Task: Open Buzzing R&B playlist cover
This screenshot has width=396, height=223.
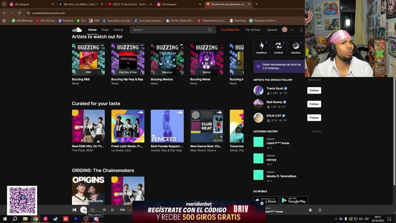Action: click(88, 59)
